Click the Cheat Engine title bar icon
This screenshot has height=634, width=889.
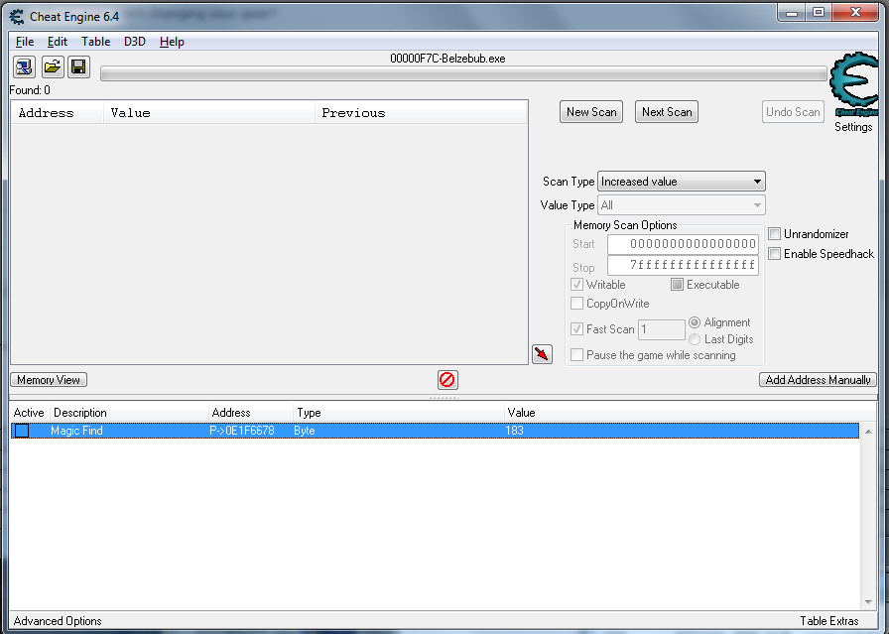tap(17, 17)
